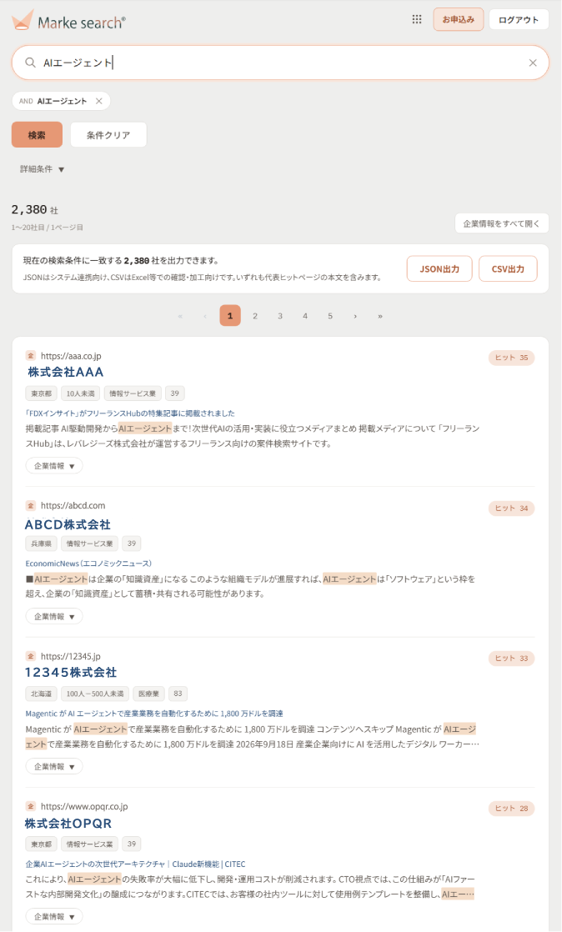Click the Marke search logo

(68, 21)
